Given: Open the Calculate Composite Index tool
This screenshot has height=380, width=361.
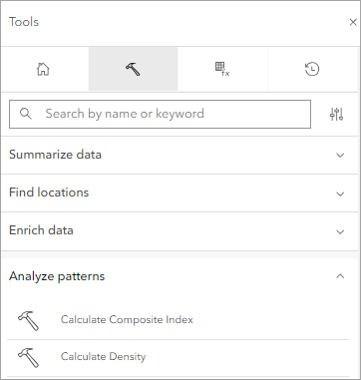Looking at the screenshot, I should pos(179,320).
